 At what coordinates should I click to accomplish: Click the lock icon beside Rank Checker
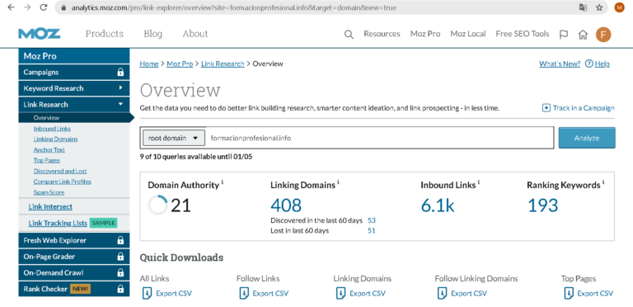[x=120, y=289]
